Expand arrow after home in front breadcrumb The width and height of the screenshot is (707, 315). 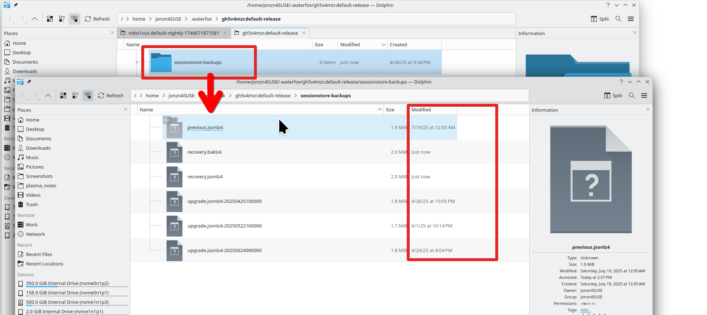point(164,95)
